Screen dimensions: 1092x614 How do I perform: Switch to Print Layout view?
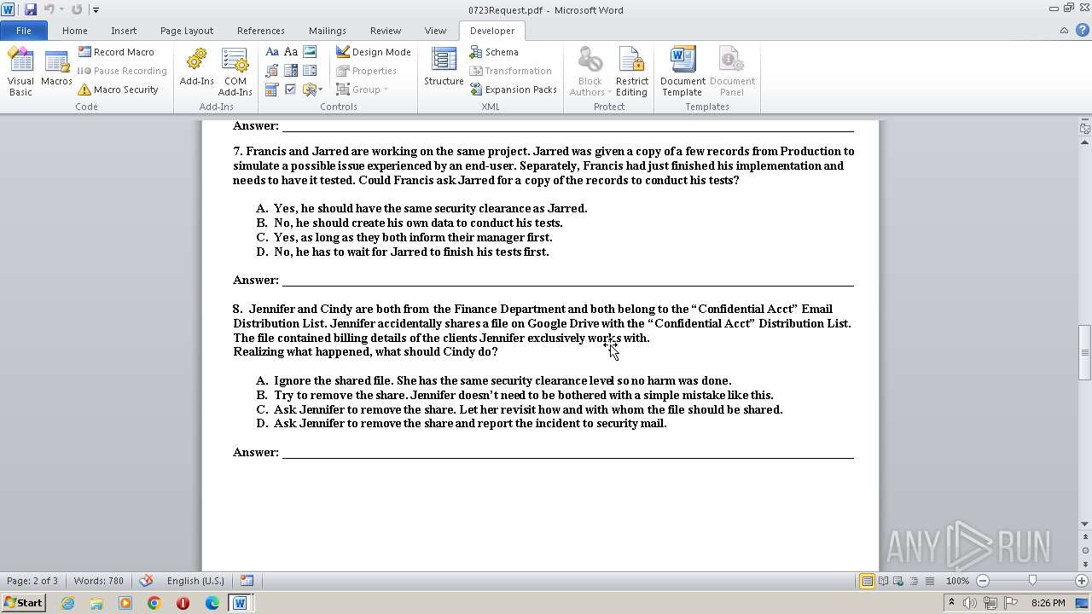pyautogui.click(x=867, y=581)
